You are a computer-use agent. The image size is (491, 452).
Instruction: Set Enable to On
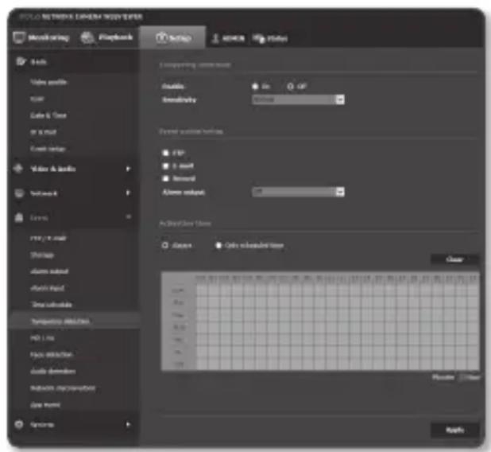(255, 86)
